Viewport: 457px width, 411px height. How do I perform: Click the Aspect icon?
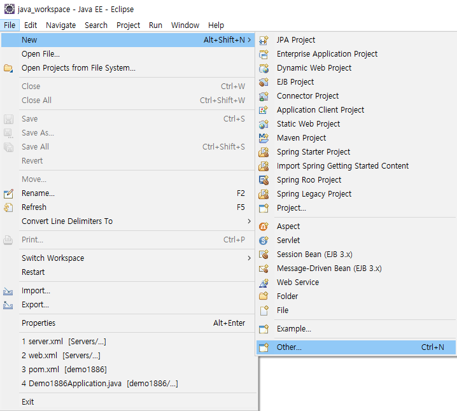tap(264, 226)
